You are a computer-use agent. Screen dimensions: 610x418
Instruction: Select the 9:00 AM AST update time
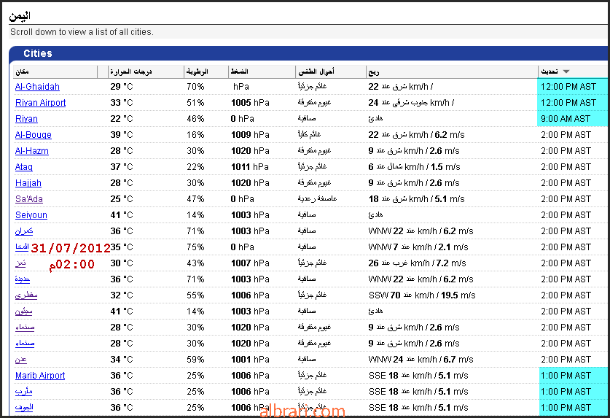566,118
